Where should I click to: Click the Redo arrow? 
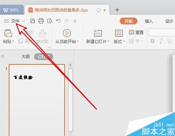point(66,21)
